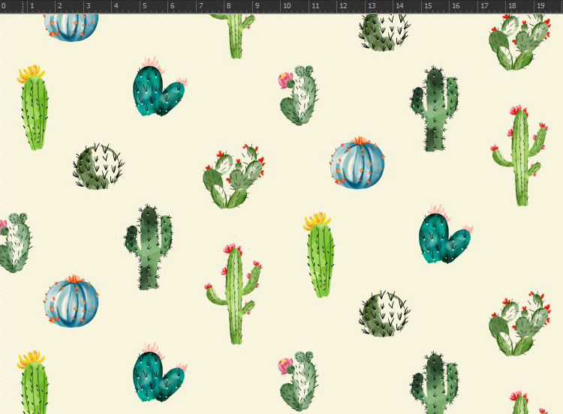Click the ruler mark labeled 7

coord(200,6)
